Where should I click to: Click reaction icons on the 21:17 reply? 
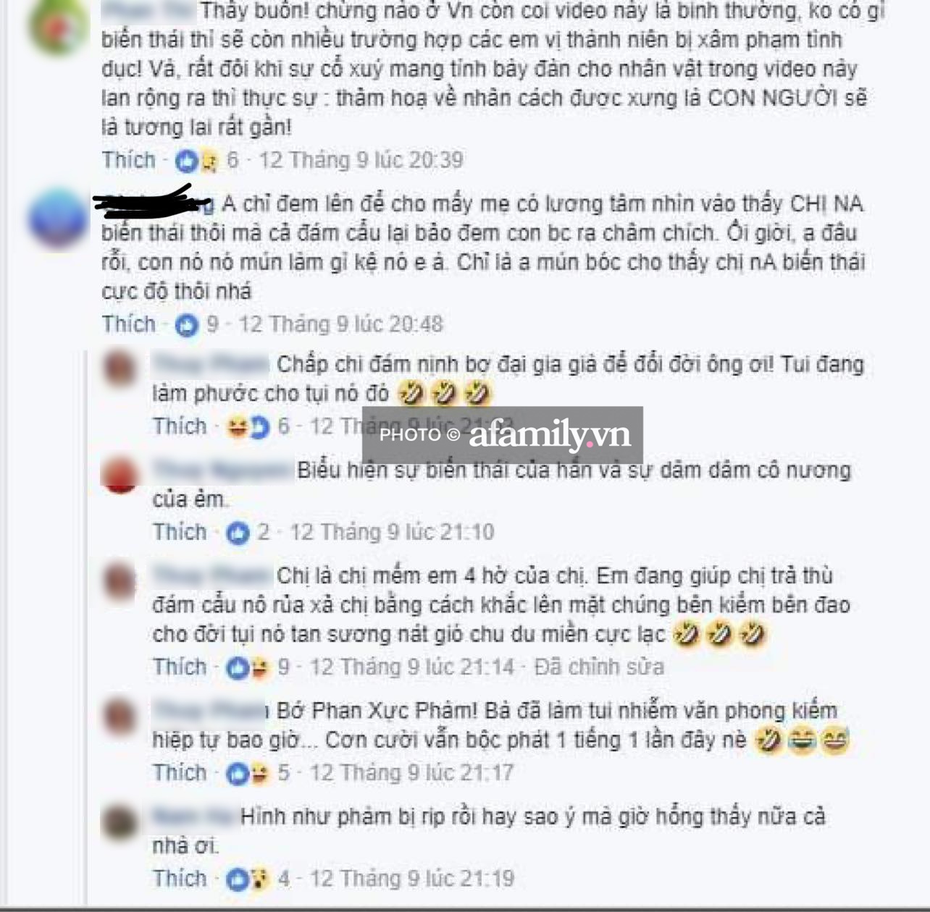(248, 774)
